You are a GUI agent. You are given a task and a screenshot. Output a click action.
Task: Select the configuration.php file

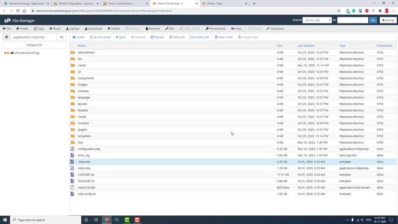click(x=233, y=149)
